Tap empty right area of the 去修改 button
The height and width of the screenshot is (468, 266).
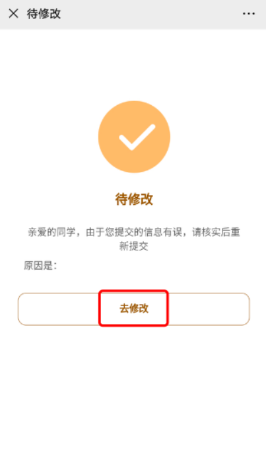(x=209, y=309)
